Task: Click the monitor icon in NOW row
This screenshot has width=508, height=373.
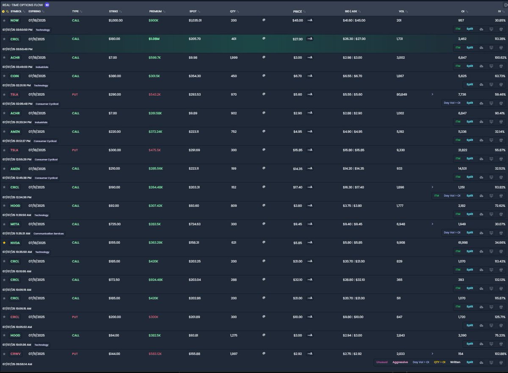Action: (491, 29)
